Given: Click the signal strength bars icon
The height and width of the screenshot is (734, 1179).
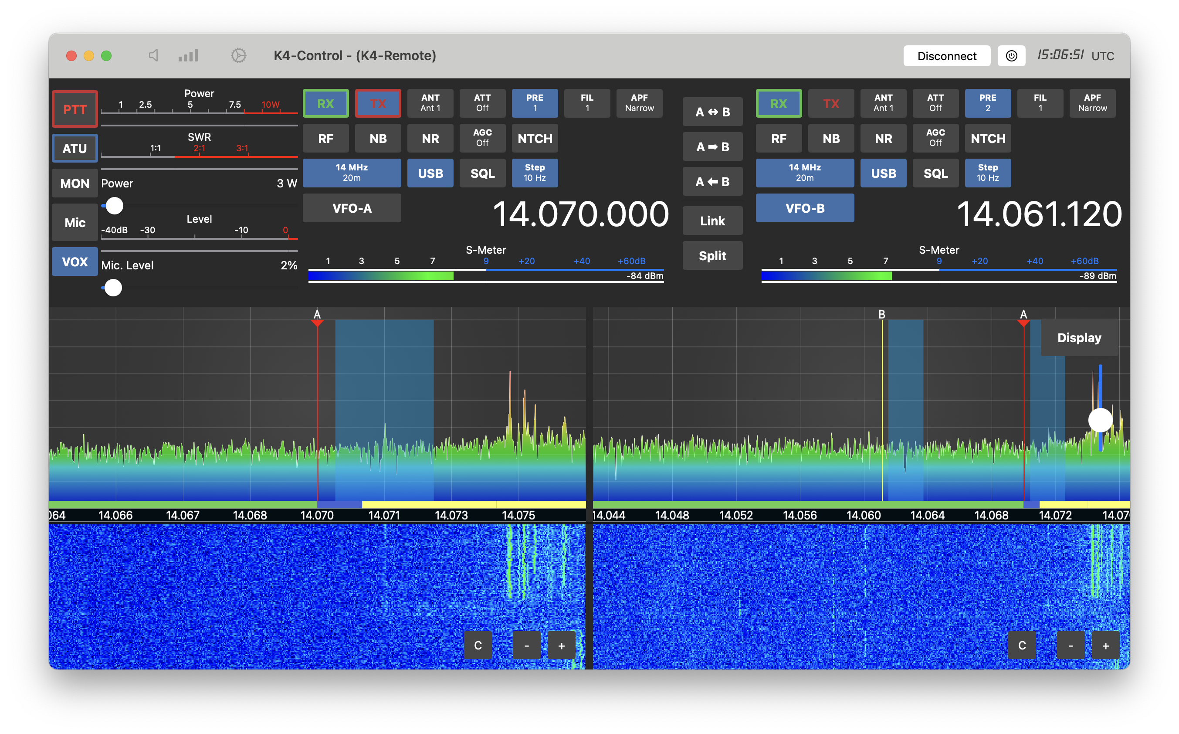Looking at the screenshot, I should tap(188, 55).
